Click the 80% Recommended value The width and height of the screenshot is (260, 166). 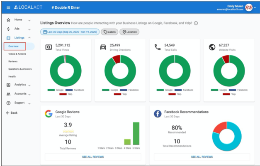pyautogui.click(x=177, y=128)
